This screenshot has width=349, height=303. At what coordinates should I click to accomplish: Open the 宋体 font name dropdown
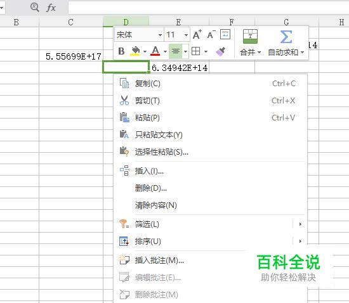point(160,35)
